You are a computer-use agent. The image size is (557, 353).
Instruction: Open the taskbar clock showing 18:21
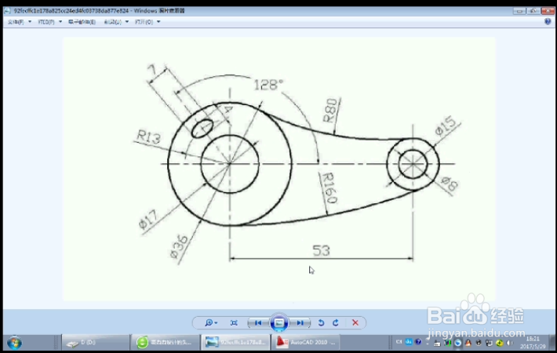(x=533, y=343)
